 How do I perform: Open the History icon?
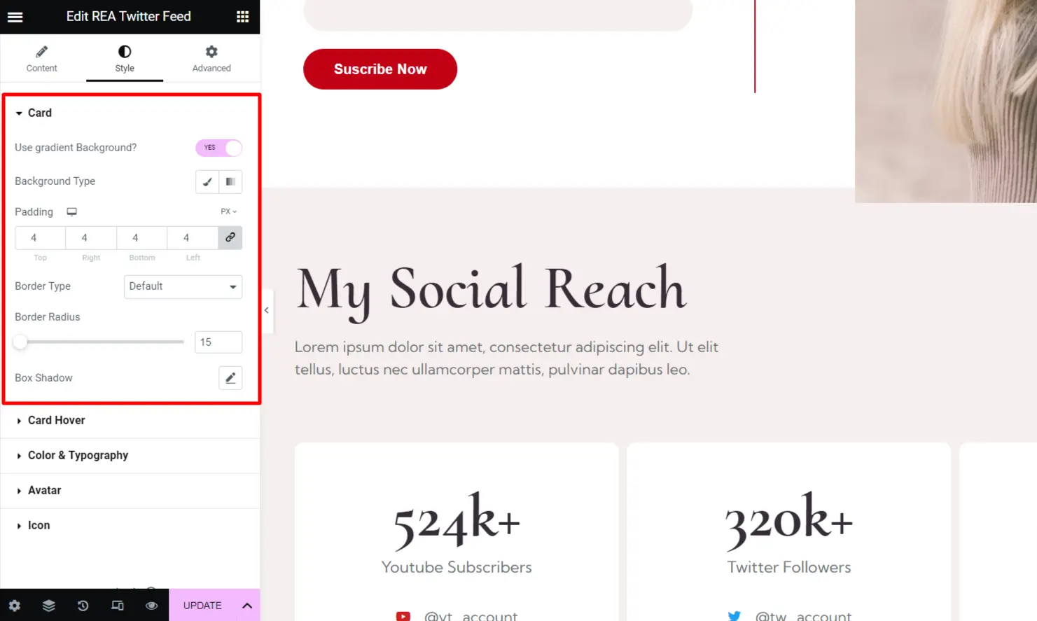coord(83,606)
